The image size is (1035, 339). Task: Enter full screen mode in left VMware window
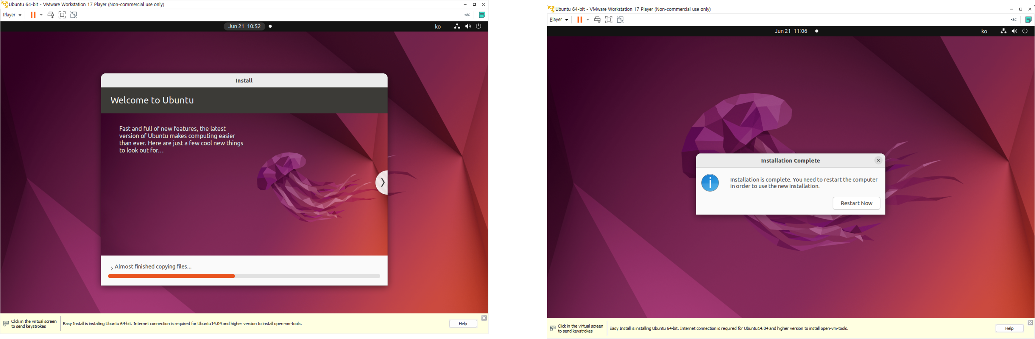62,15
